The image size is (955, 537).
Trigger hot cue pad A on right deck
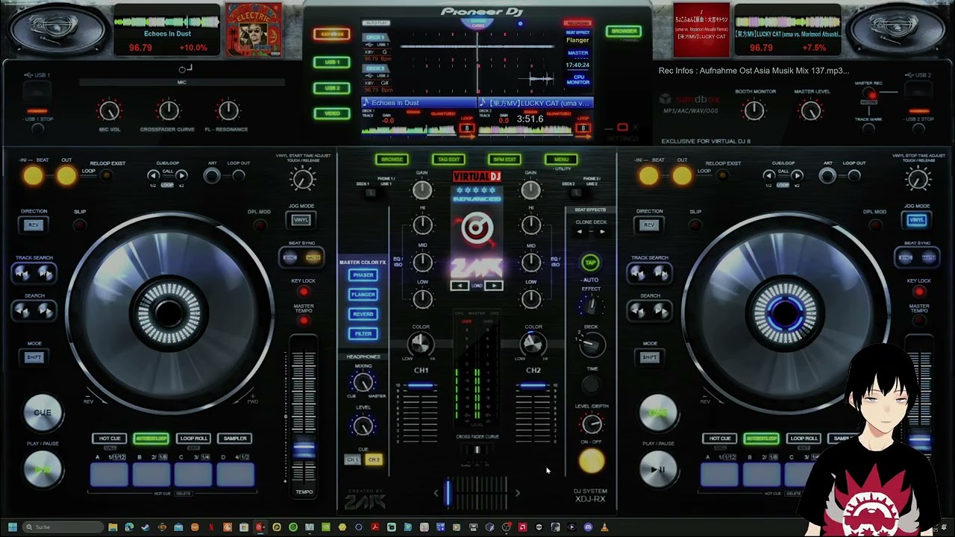719,474
